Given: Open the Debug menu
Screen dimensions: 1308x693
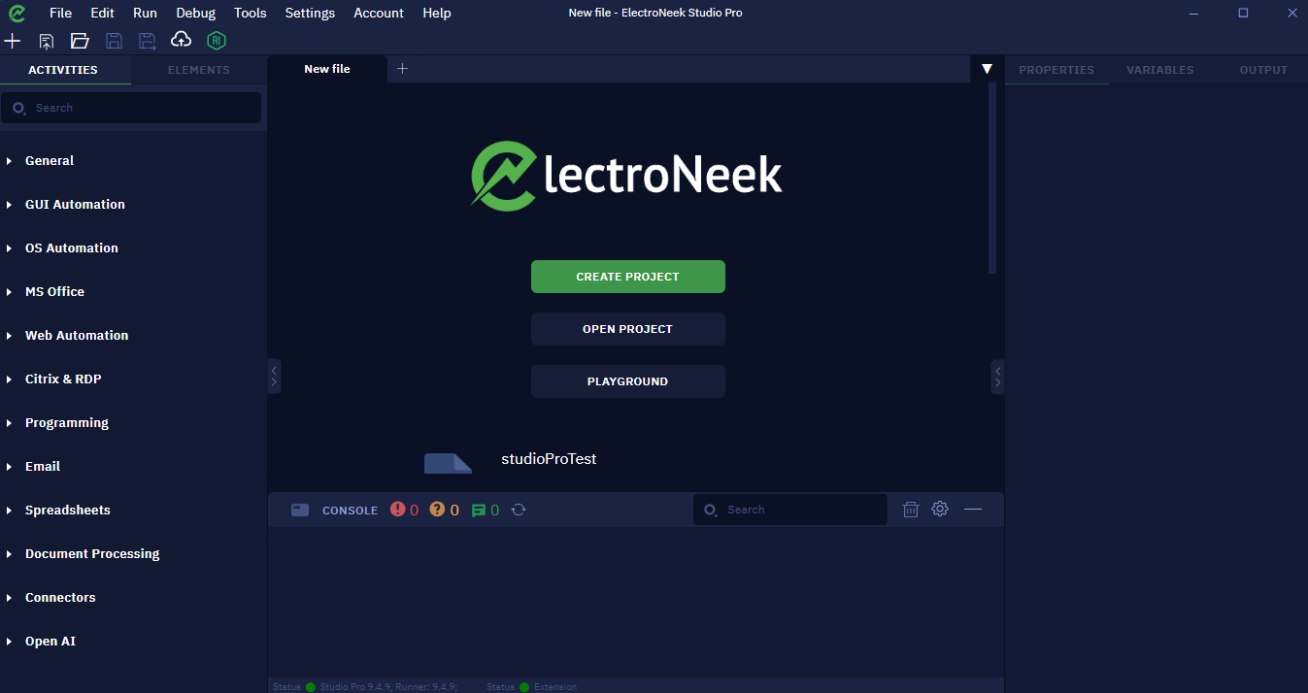Looking at the screenshot, I should pos(196,13).
